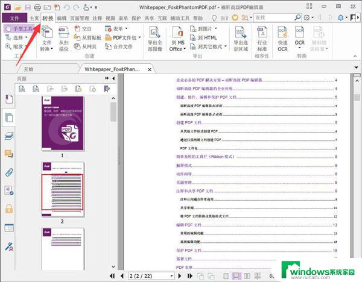Create PDF from clipboard 从剪贴板
The height and width of the screenshot is (282, 362).
87,37
